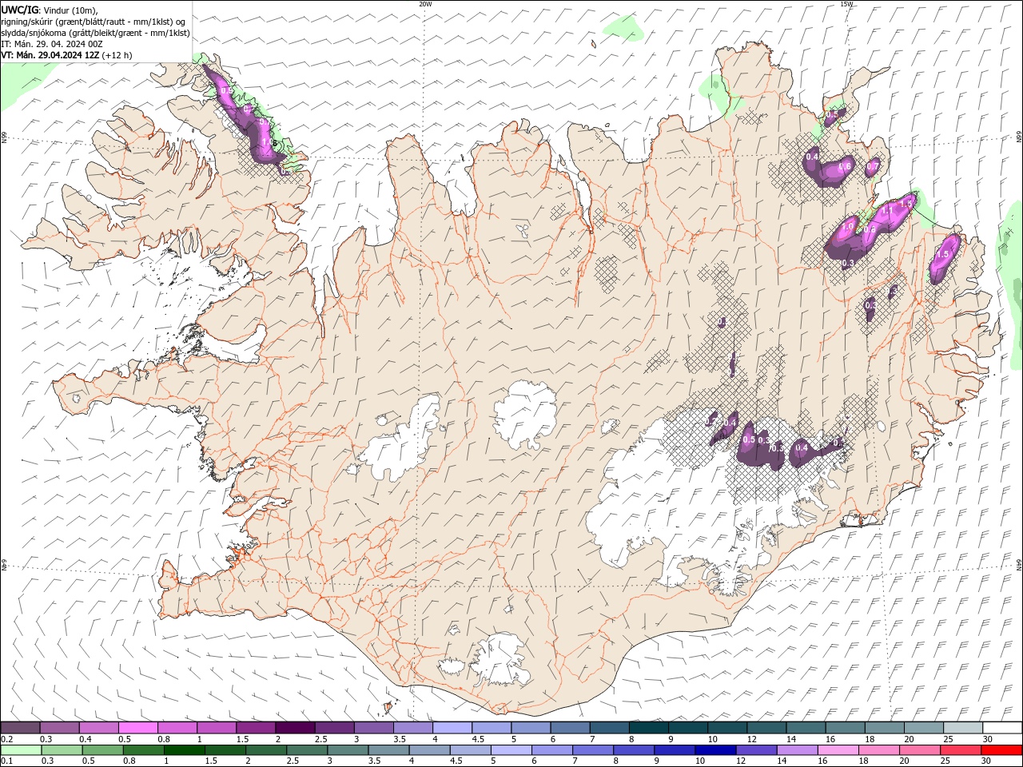The height and width of the screenshot is (767, 1023).
Task: Click the lavender swatch at 4 in top legend row
Action: [451, 728]
